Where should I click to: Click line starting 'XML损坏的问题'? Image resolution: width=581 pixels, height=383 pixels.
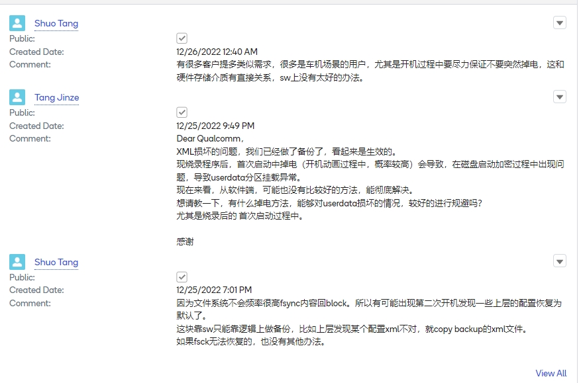click(x=287, y=151)
